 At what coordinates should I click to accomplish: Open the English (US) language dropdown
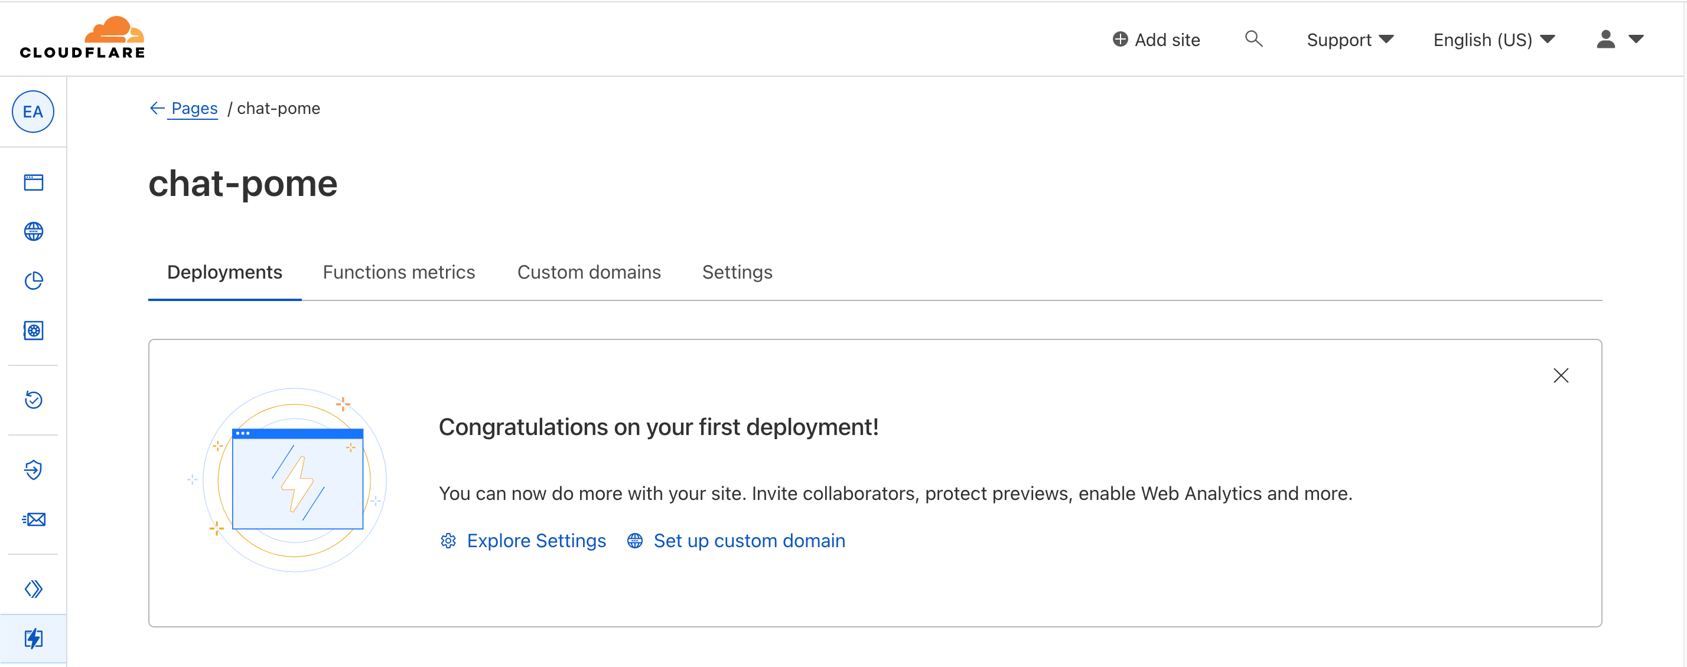(x=1494, y=40)
